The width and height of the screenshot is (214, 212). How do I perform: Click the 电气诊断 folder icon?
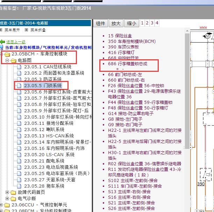[x=13, y=199]
